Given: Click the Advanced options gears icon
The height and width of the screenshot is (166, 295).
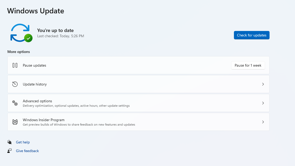Looking at the screenshot, I should pos(15,103).
